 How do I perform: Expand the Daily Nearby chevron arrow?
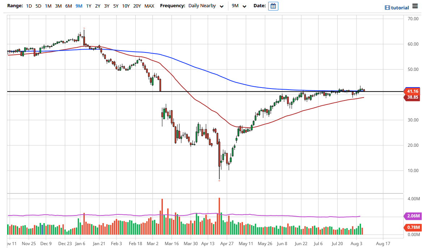click(221, 6)
